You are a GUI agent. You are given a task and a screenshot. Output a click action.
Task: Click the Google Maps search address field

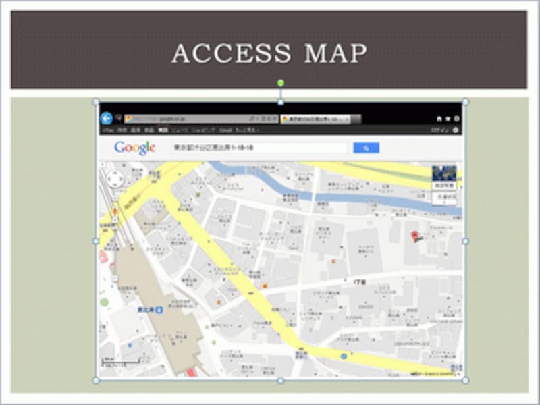click(x=260, y=148)
